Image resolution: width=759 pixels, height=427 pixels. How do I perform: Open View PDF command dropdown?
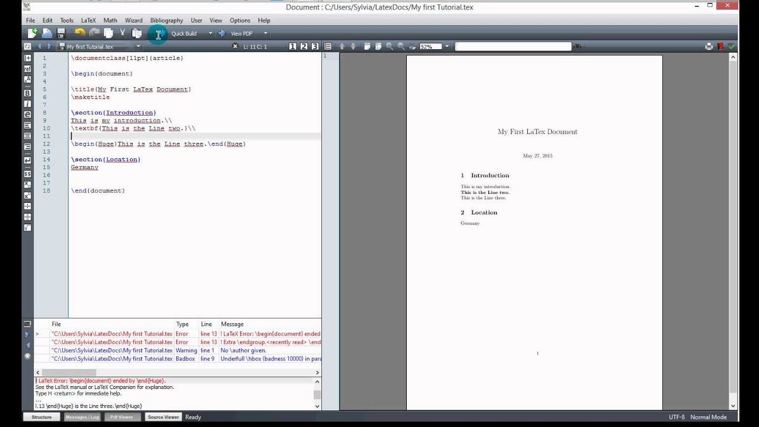tap(266, 34)
